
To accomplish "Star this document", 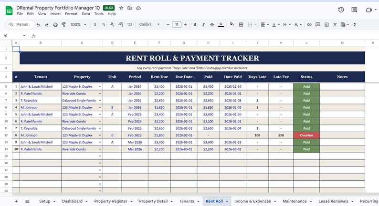I will [x=121, y=8].
